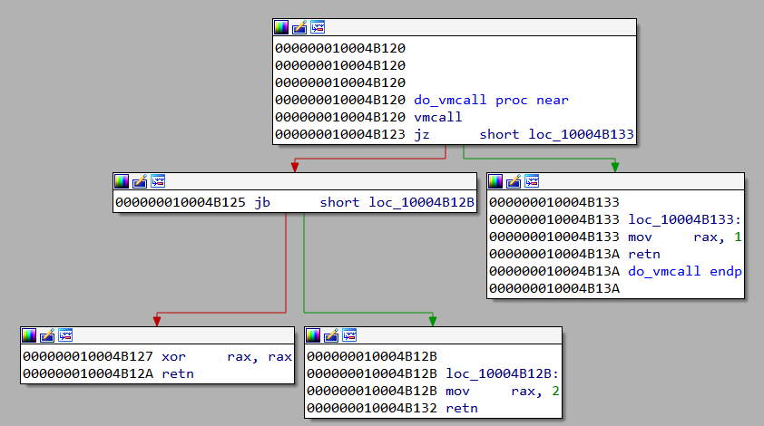Click the label loc_10004B12B: line

[x=503, y=374]
